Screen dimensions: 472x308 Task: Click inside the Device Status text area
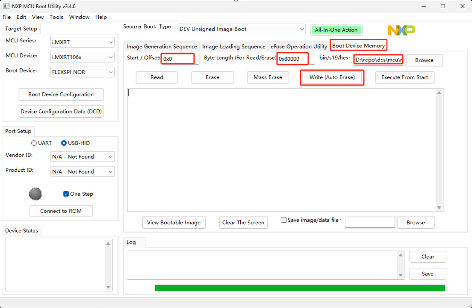56,265
